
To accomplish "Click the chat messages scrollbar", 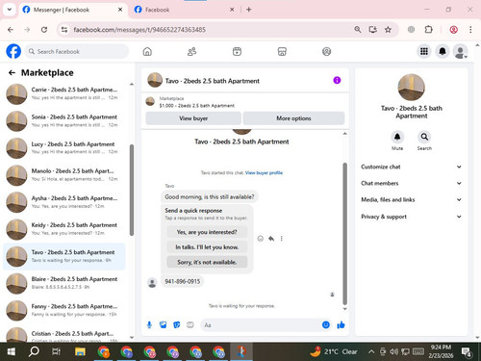I will point(345,233).
